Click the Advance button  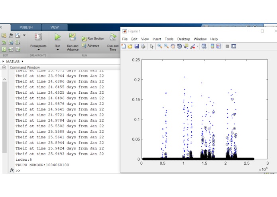90,45
